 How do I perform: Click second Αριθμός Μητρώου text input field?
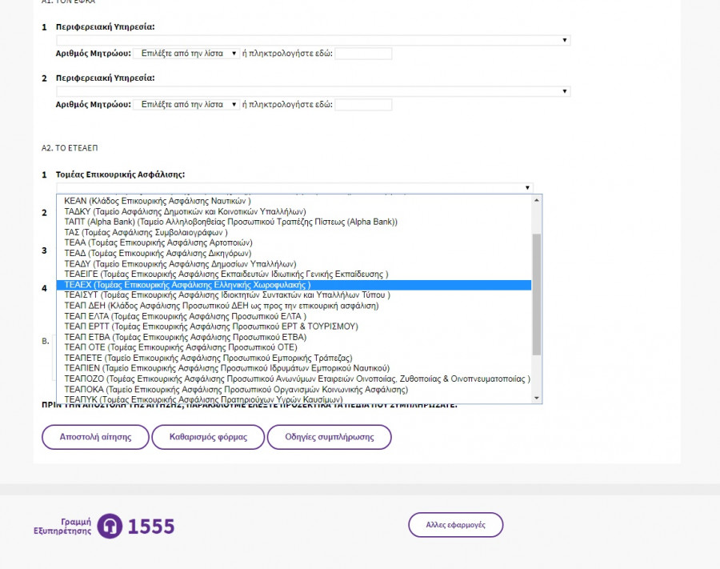click(x=363, y=105)
